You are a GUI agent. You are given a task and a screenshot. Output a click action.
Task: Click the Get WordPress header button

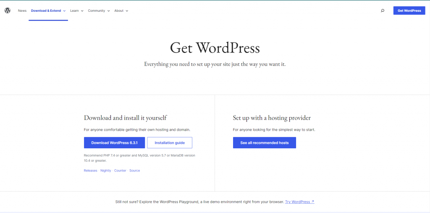409,11
